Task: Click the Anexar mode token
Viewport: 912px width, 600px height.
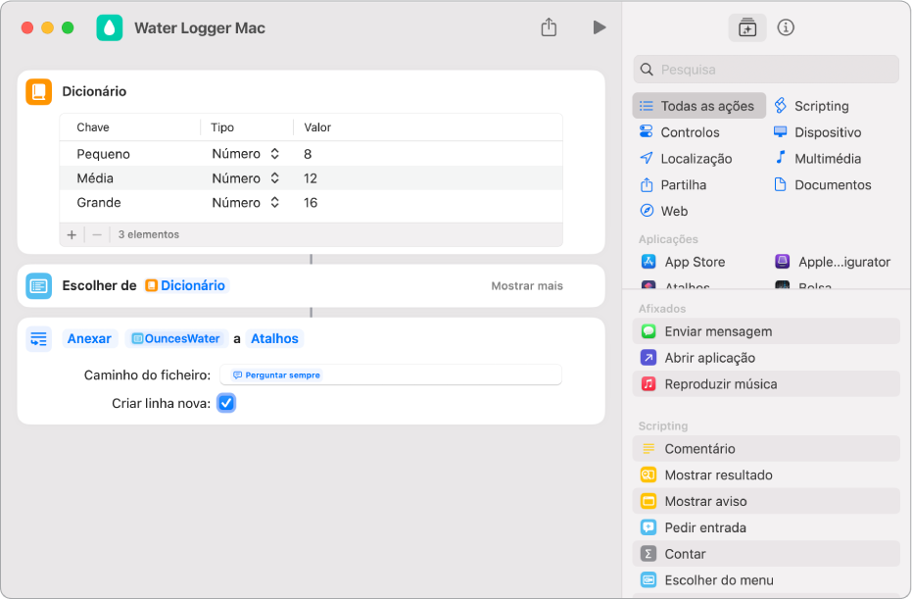Action: click(89, 338)
